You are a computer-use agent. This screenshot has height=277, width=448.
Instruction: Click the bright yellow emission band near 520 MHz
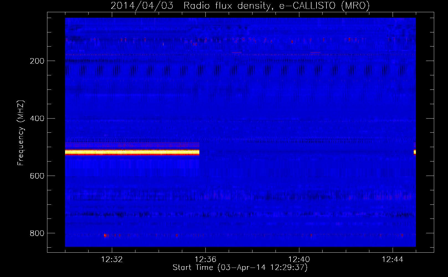click(132, 152)
